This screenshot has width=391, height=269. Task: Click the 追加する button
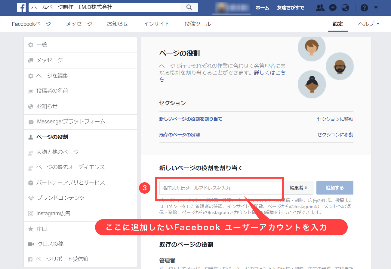(x=335, y=188)
